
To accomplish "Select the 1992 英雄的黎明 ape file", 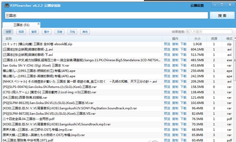I will [39, 76].
